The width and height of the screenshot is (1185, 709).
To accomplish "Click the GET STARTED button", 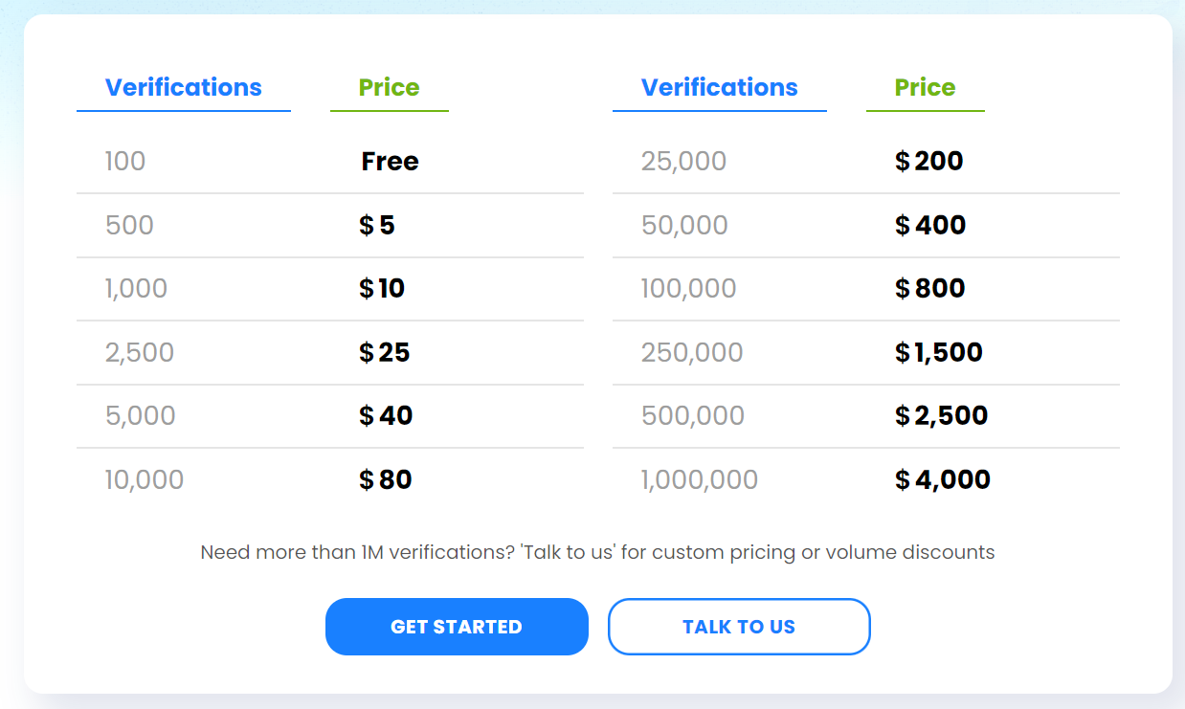I will coord(457,627).
